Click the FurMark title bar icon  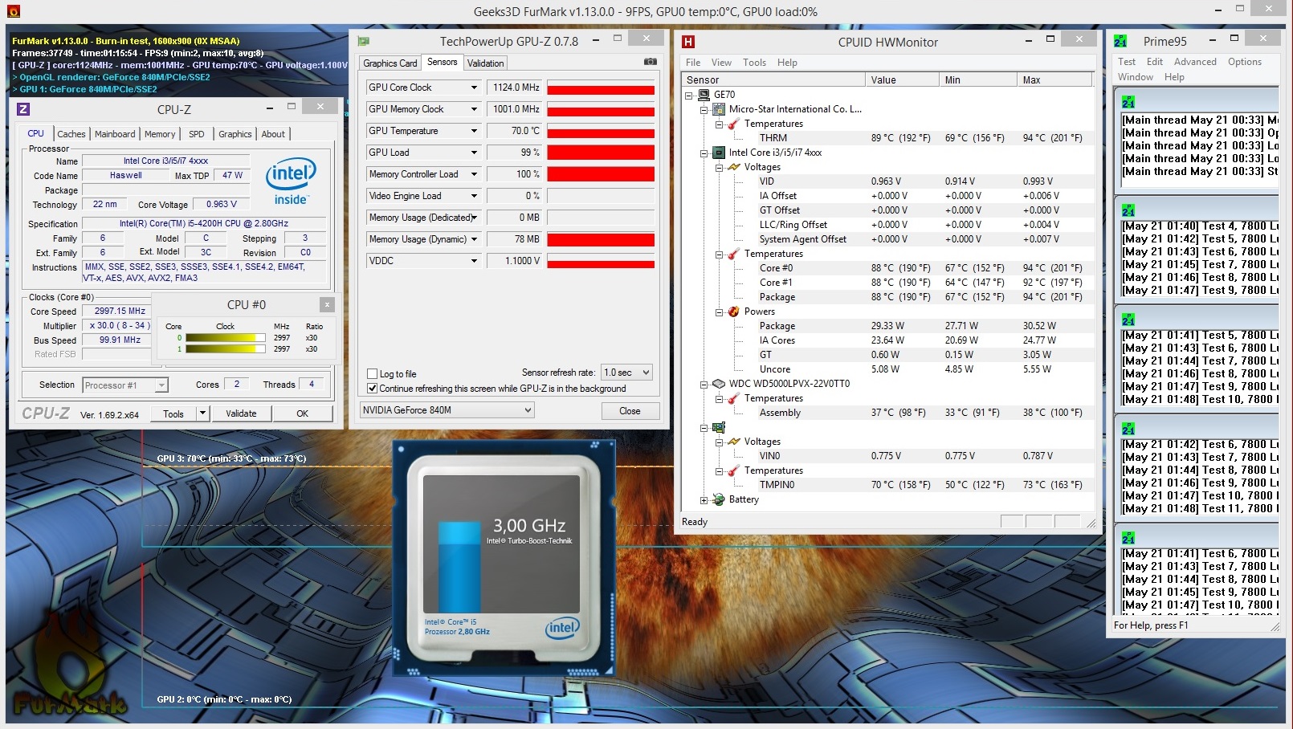tap(13, 11)
